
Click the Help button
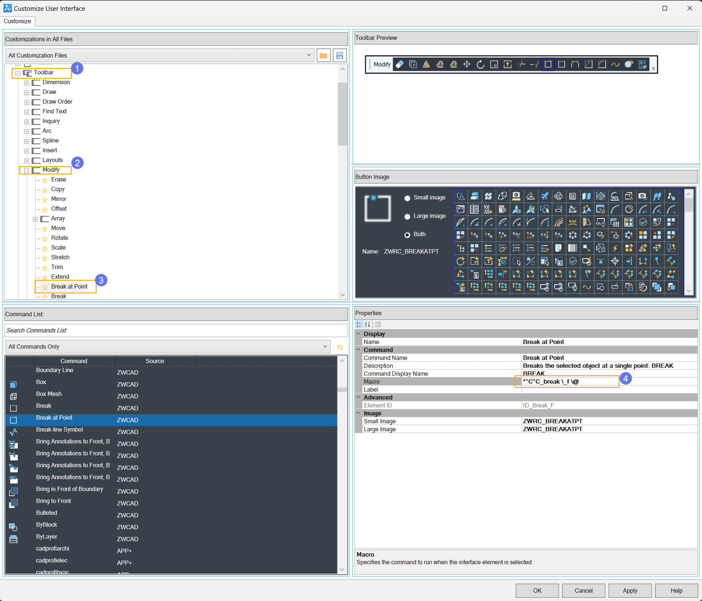click(x=676, y=591)
